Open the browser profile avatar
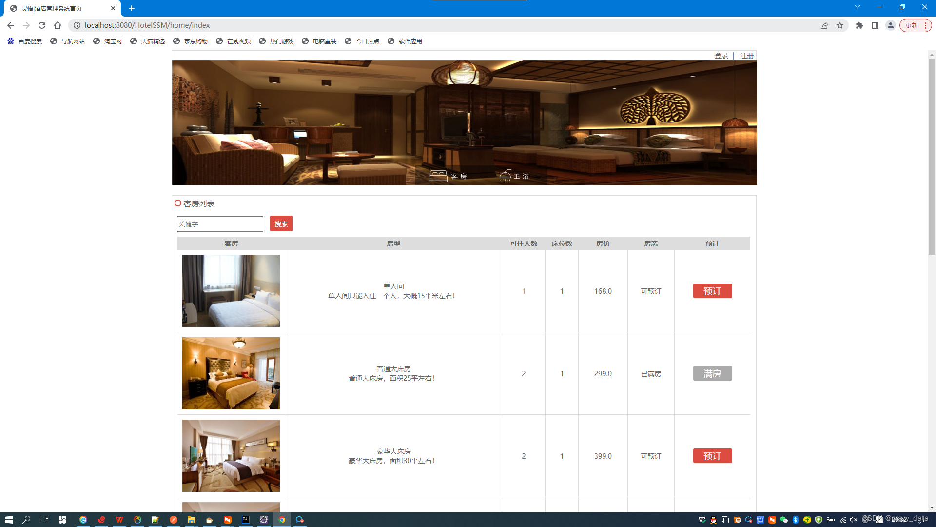Screen dimensions: 936x527 click(x=891, y=25)
